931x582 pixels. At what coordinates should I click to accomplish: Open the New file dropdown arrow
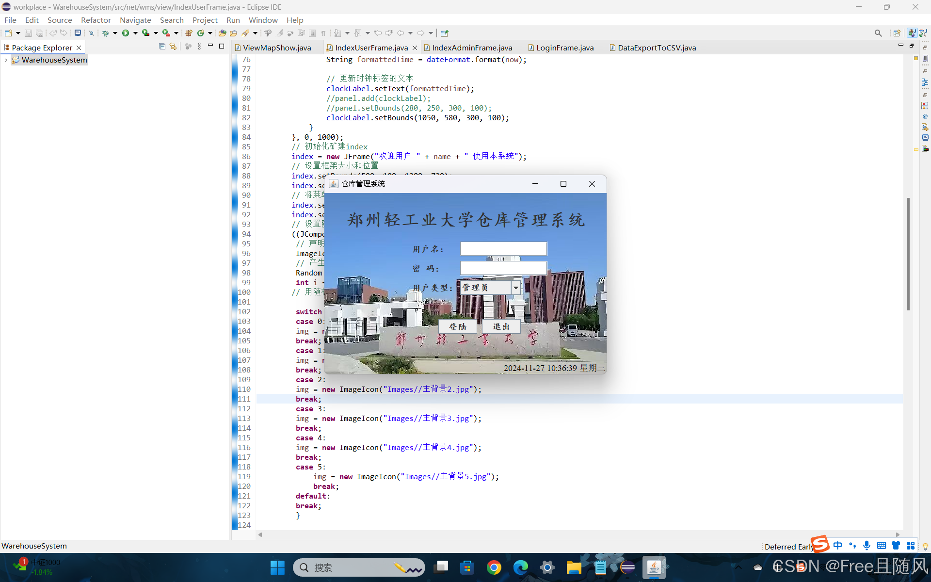[18, 33]
